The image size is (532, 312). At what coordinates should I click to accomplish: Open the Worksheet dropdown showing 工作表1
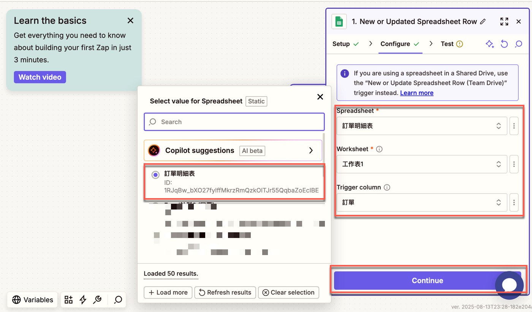coord(422,164)
